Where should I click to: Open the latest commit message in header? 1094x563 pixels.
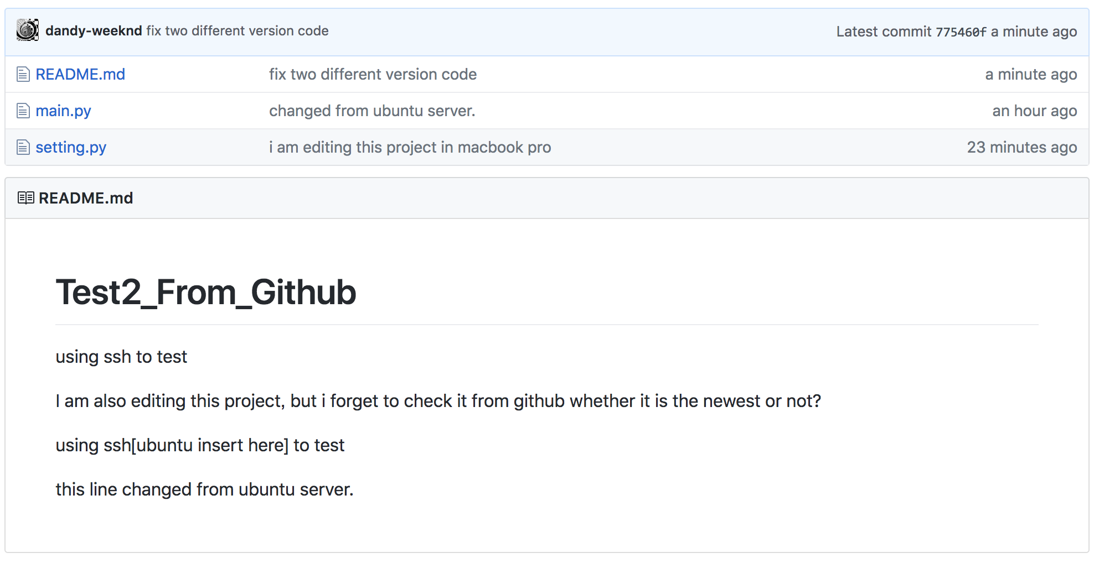tap(238, 31)
